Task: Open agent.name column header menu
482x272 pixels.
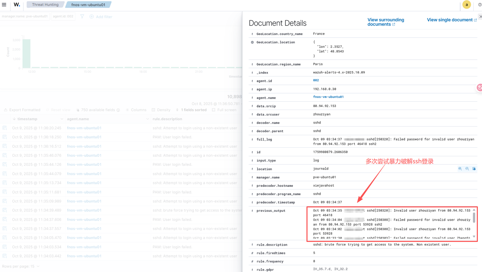Action: (x=147, y=119)
